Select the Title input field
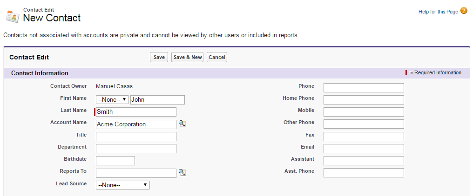Screen dimensions: 473x196 click(x=136, y=137)
